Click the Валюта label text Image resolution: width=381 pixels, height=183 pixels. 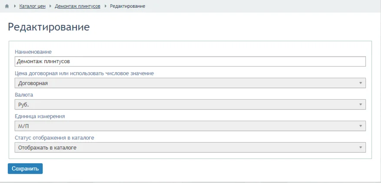coord(24,95)
